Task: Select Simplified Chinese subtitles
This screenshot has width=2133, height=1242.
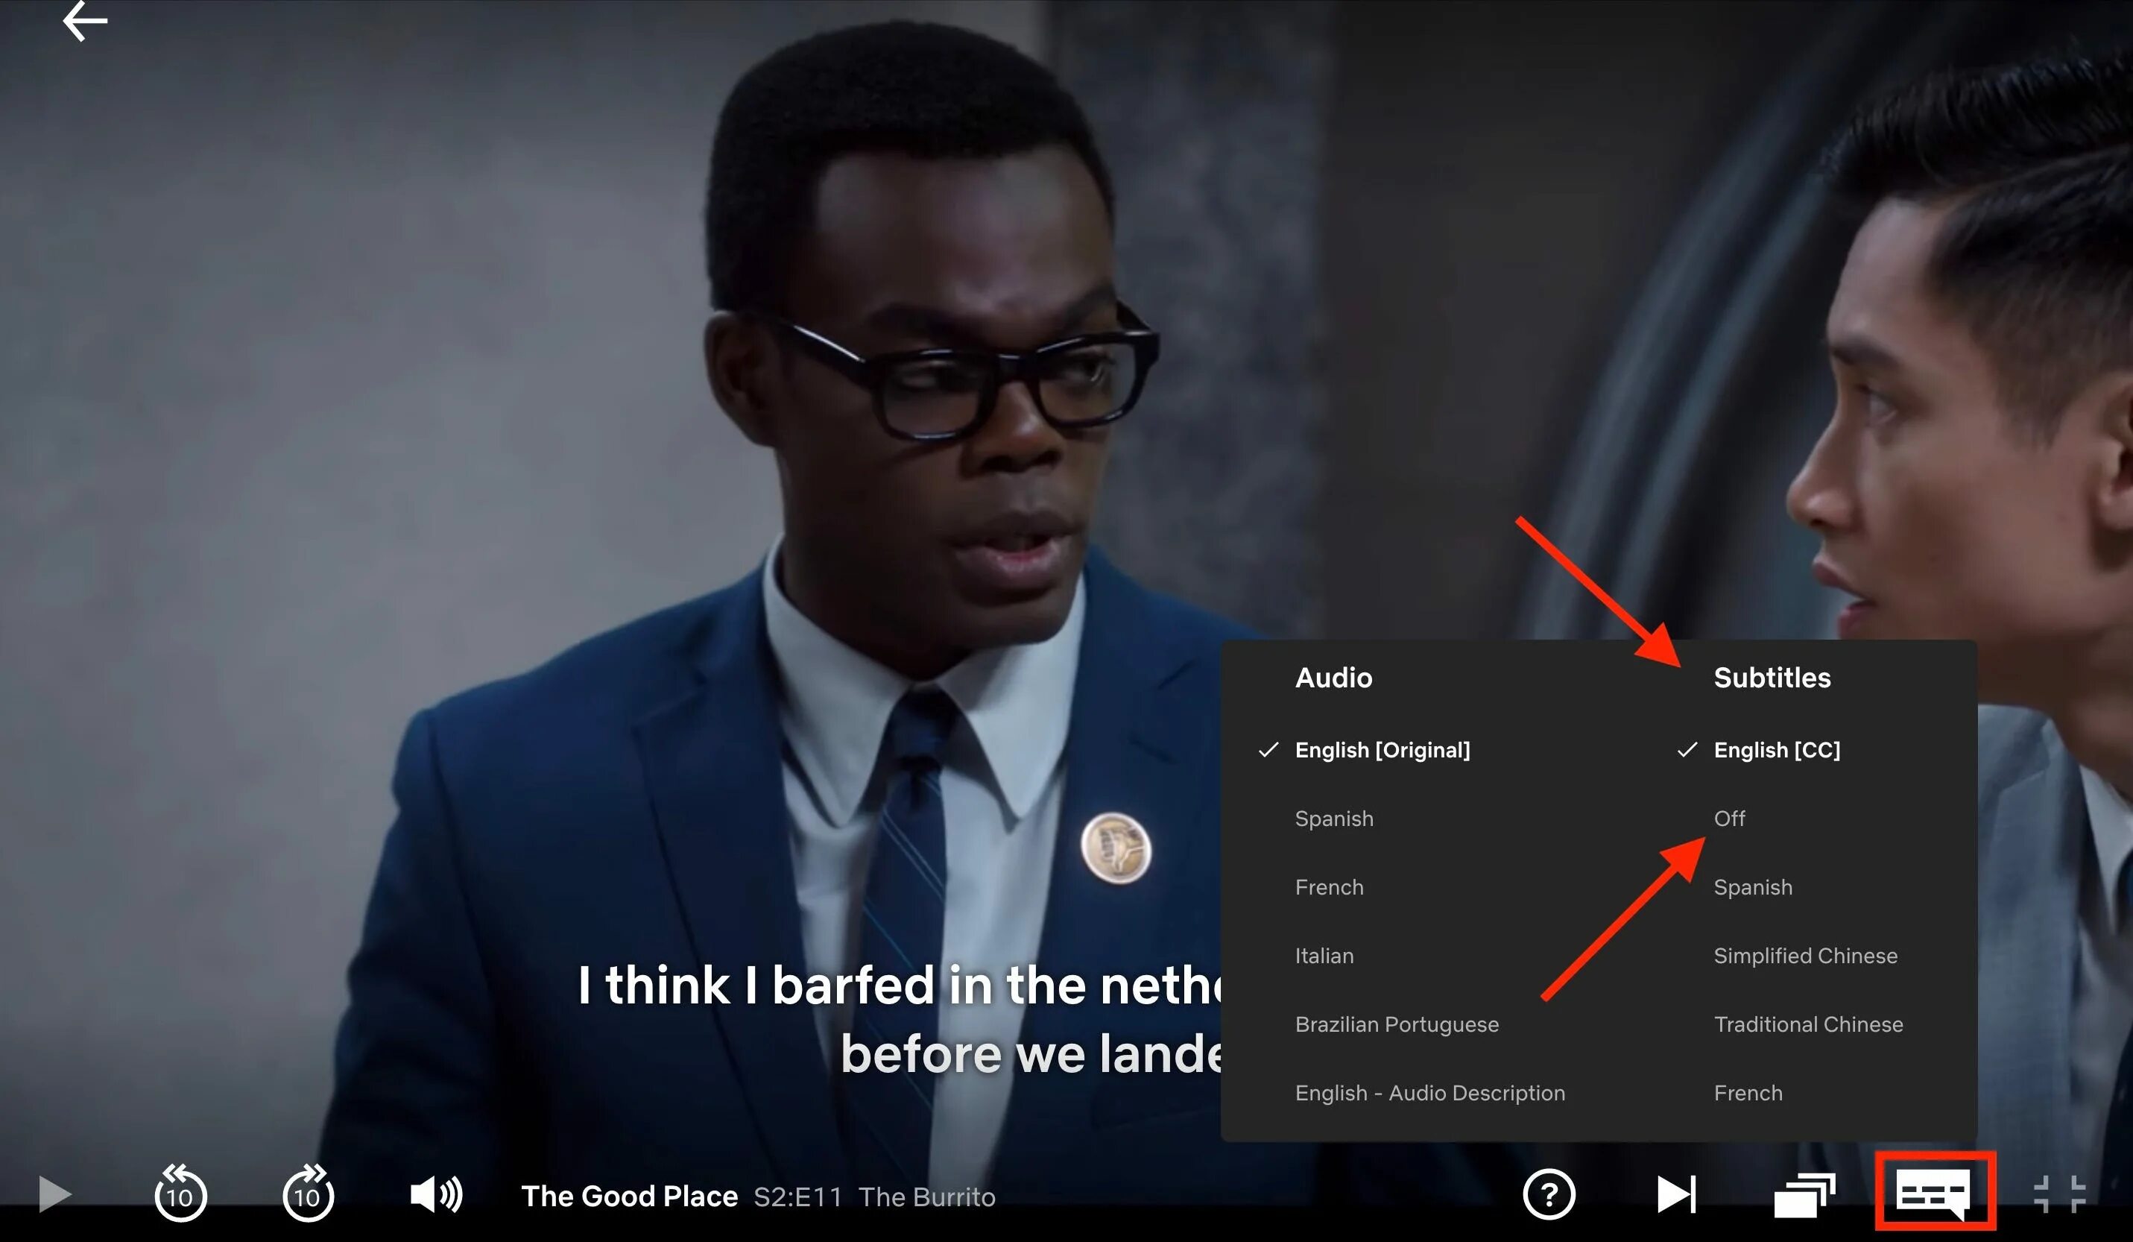Action: click(1805, 955)
